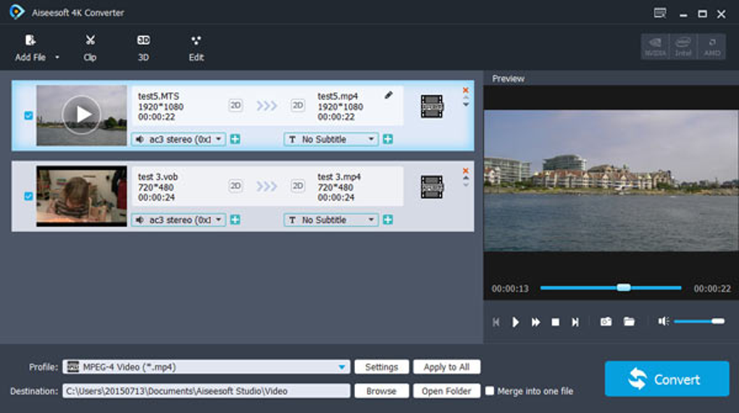The image size is (739, 413).
Task: Take a snapshot of the preview
Action: coord(606,322)
